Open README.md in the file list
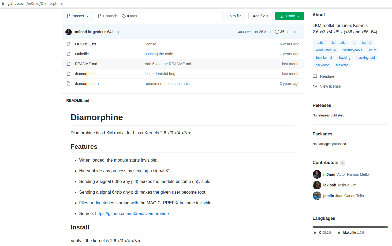This screenshot has width=392, height=246. point(86,64)
